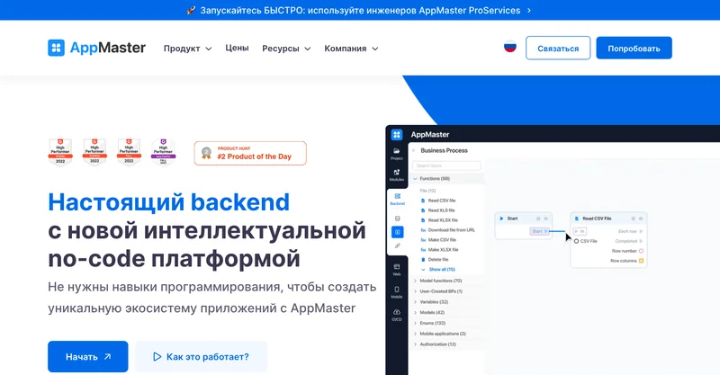The width and height of the screenshot is (720, 375).
Task: Click the trash icon beside Delete file
Action: point(423,260)
